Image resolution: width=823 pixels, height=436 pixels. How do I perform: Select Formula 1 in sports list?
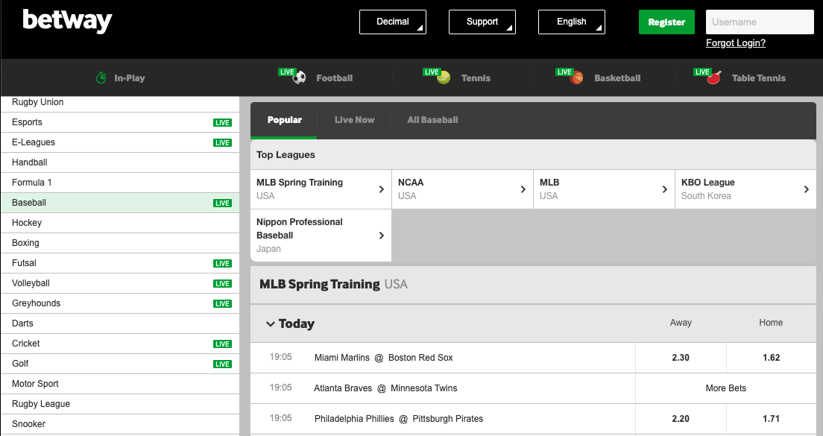pyautogui.click(x=120, y=183)
